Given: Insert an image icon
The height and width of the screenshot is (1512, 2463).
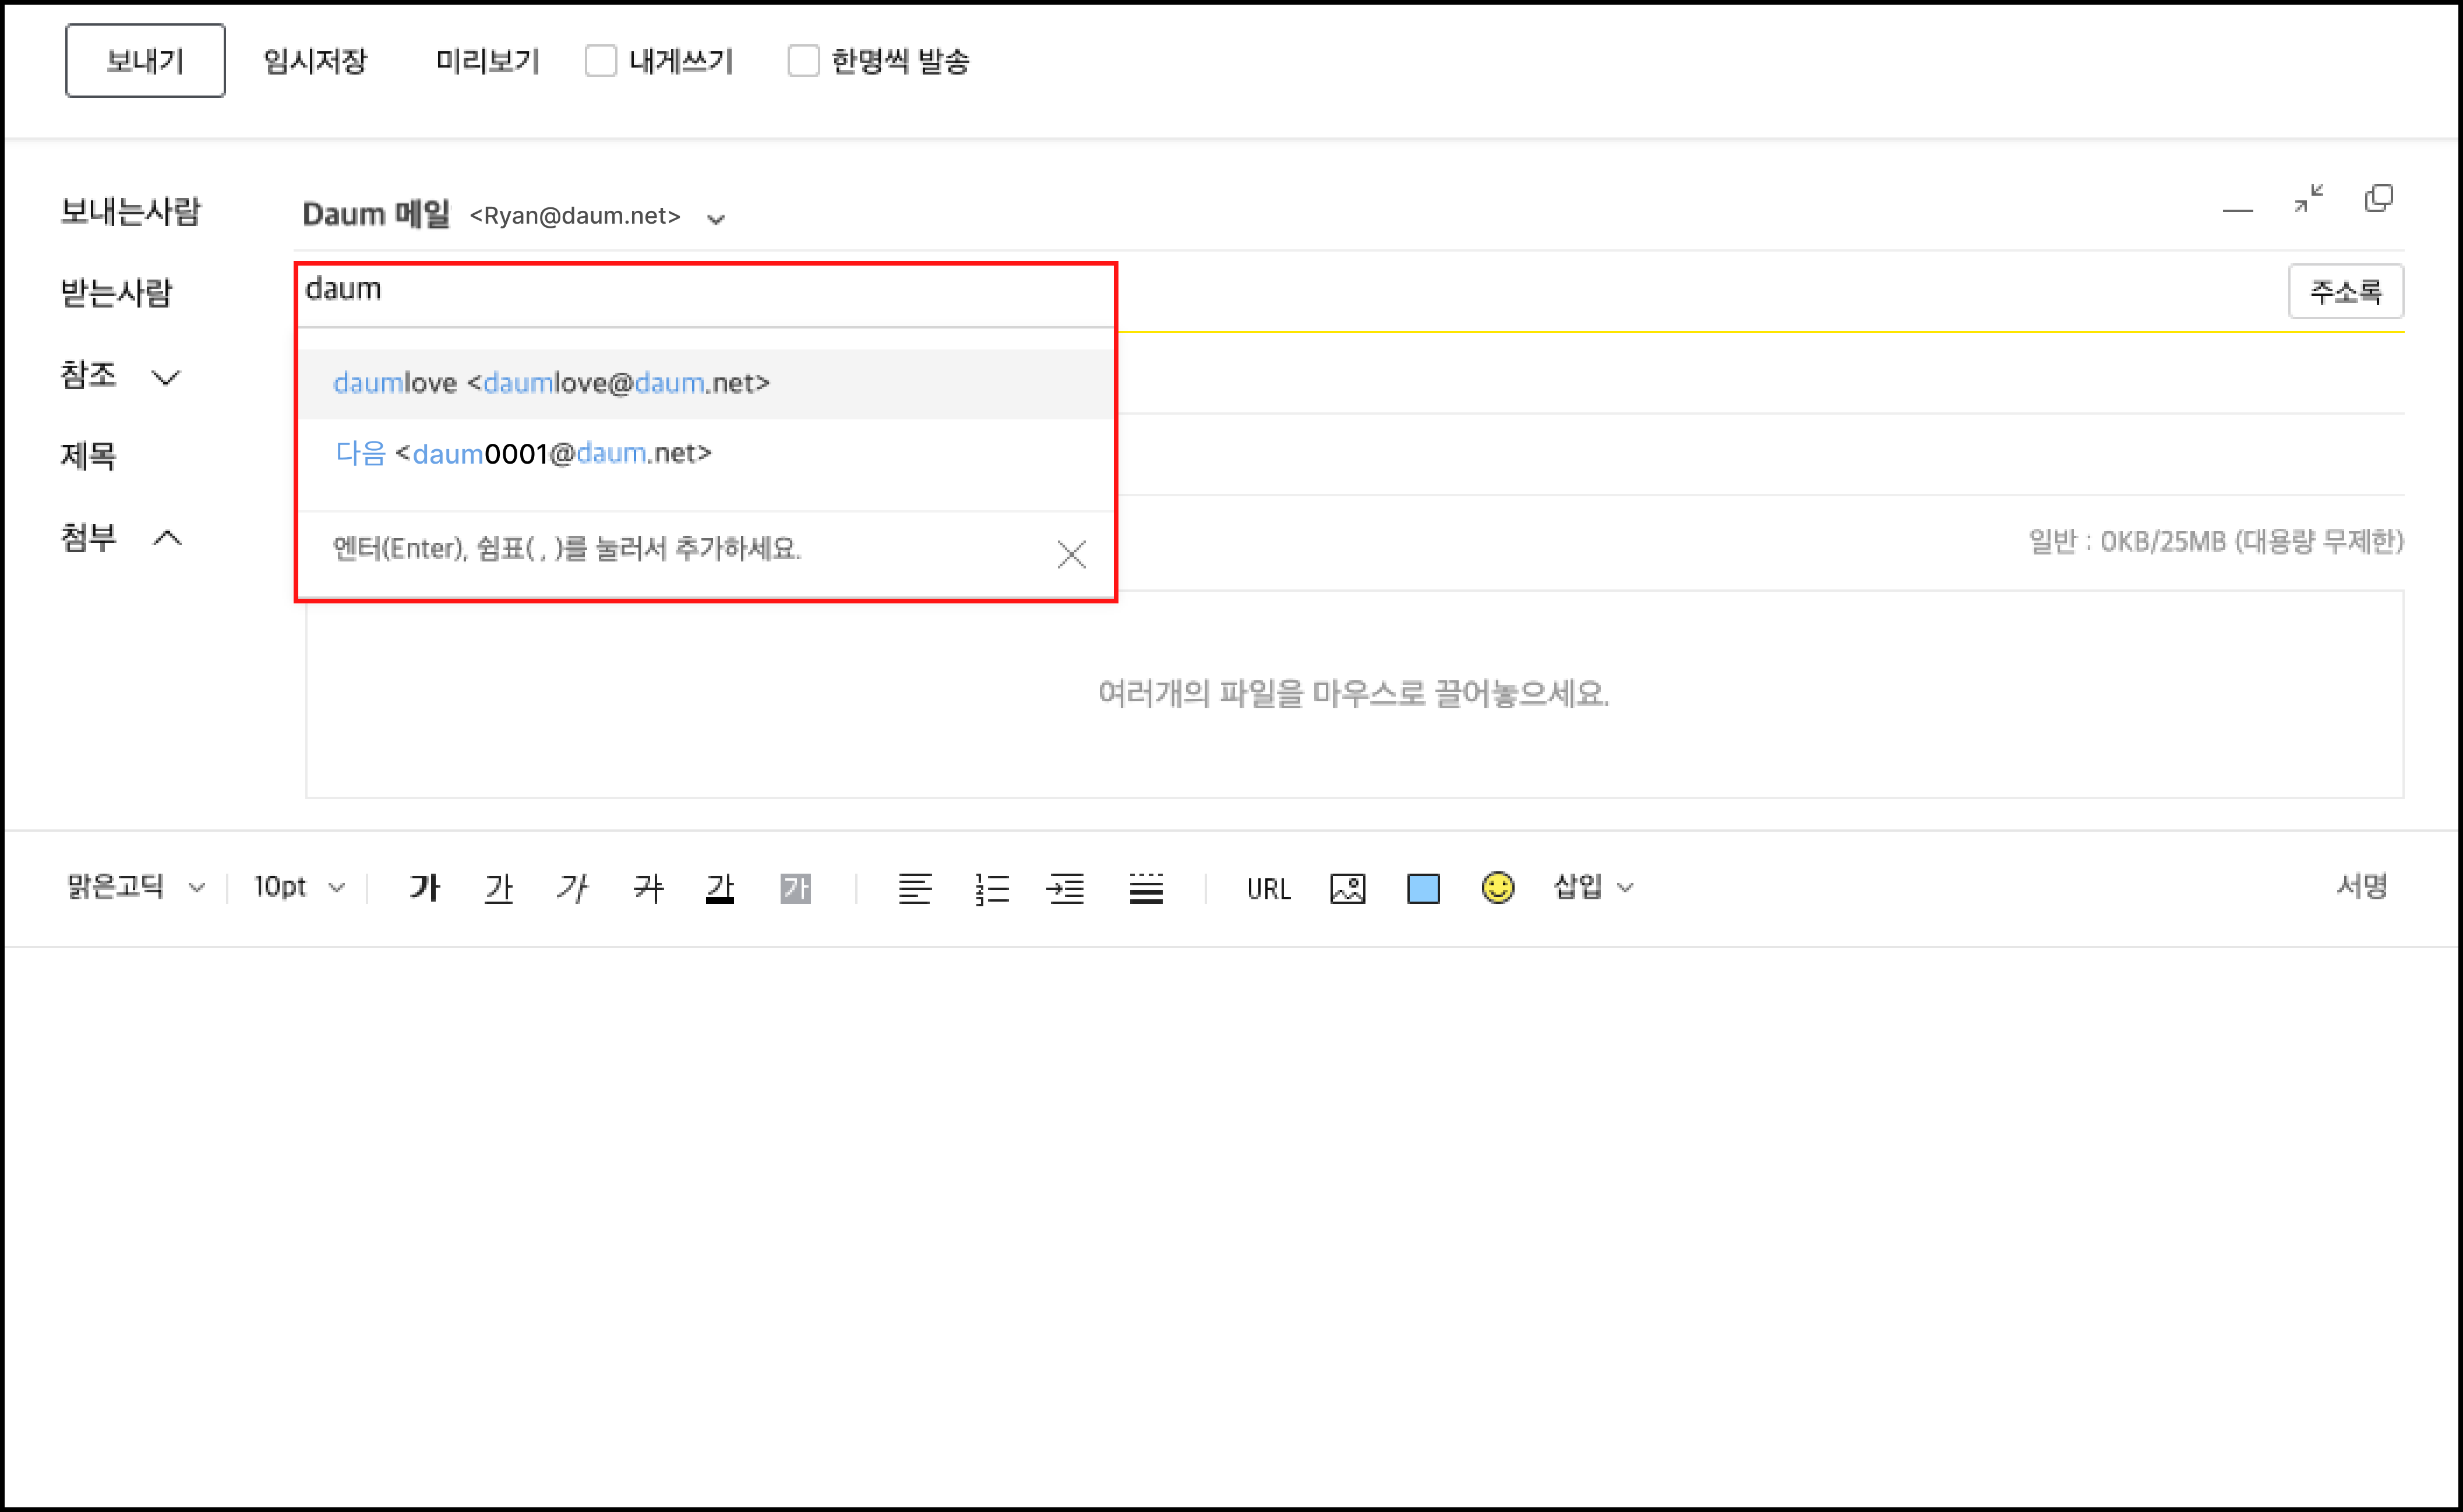Looking at the screenshot, I should coord(1348,888).
